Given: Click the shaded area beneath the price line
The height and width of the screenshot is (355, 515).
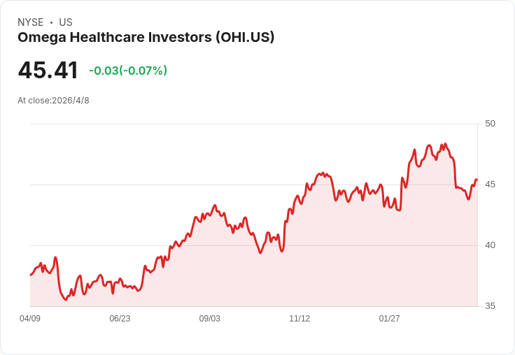Looking at the screenshot, I should (315, 266).
